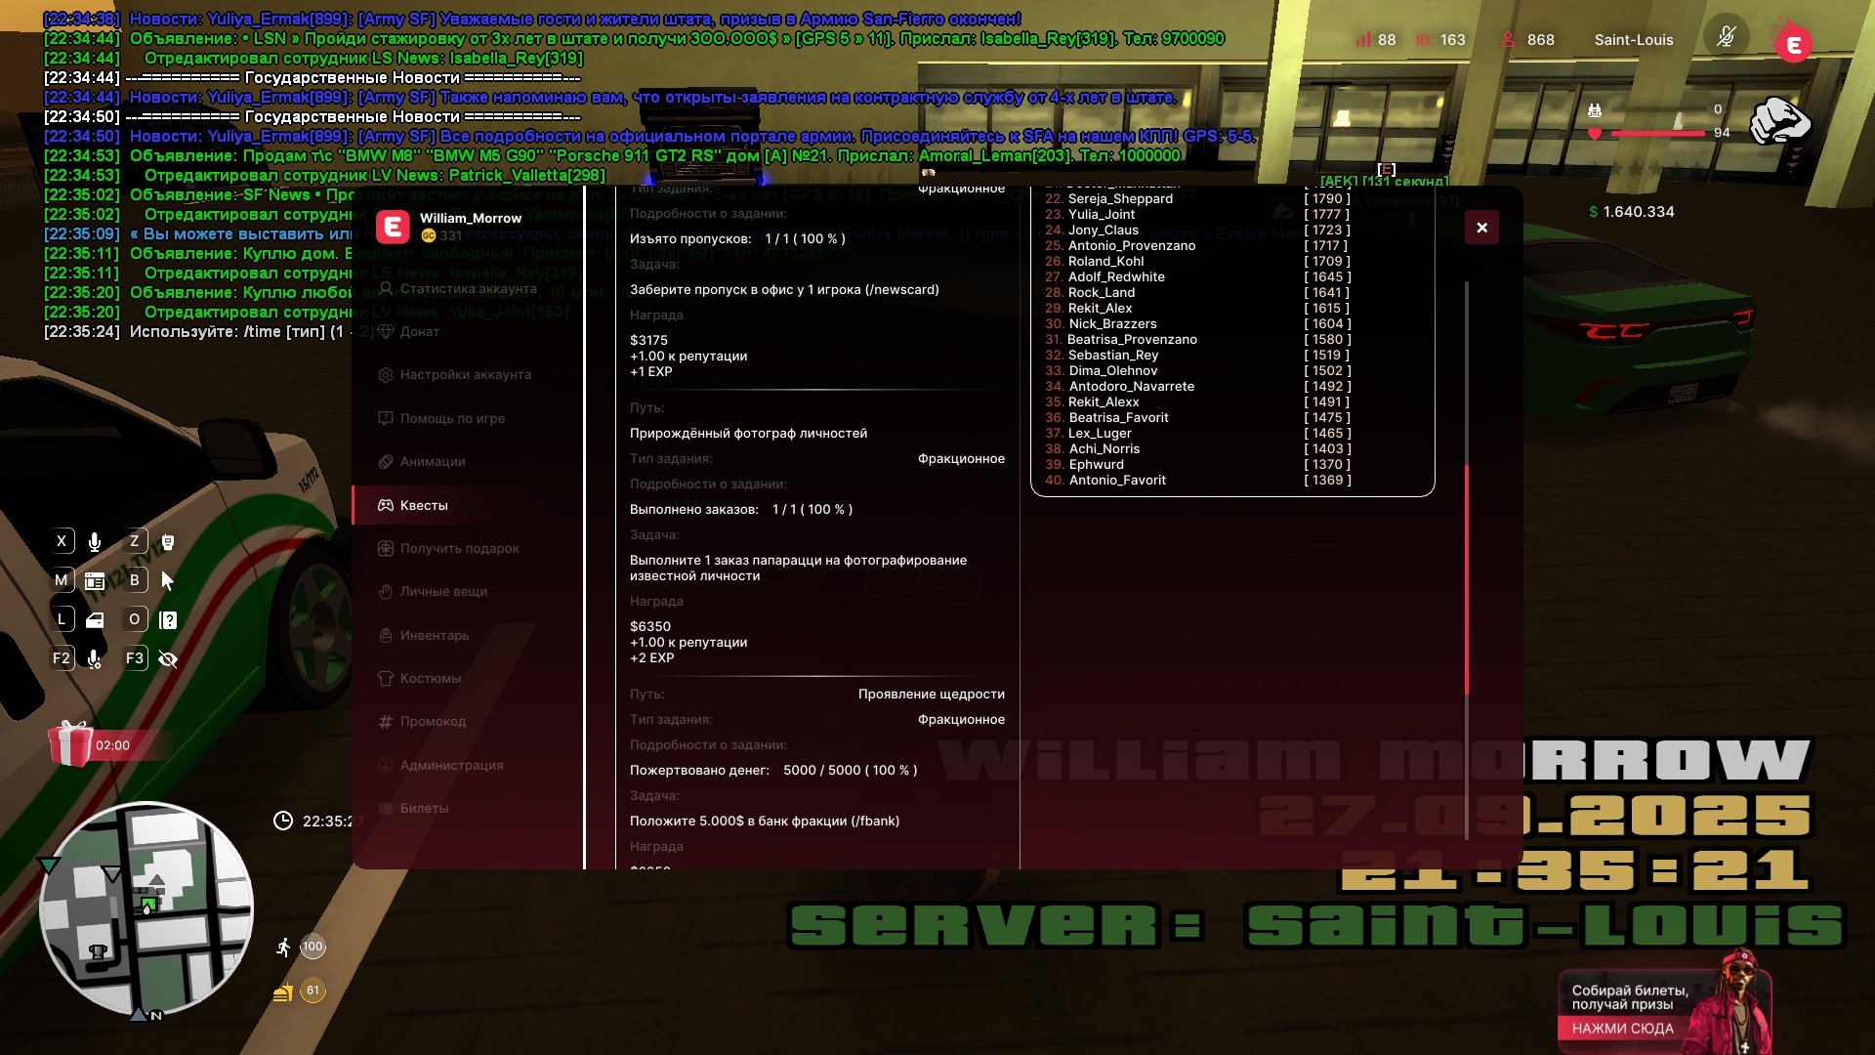Select Antonio_Provenzano in the ranking list
The height and width of the screenshot is (1055, 1875).
pos(1131,246)
